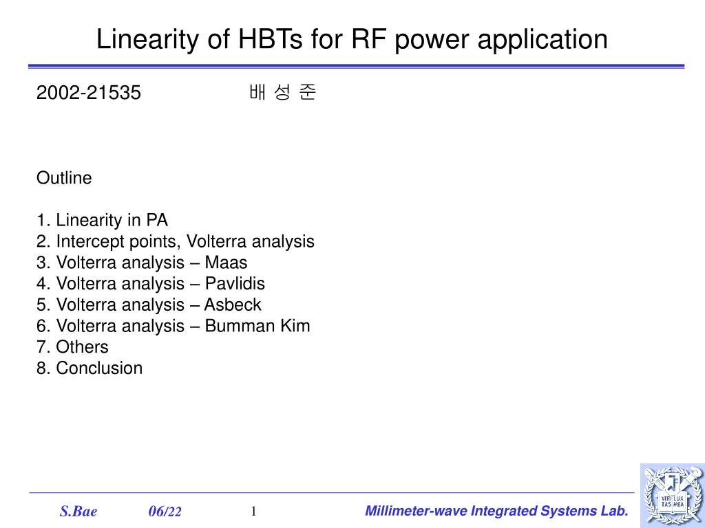Select outline item 7. Others
This screenshot has height=528, width=705.
point(72,347)
